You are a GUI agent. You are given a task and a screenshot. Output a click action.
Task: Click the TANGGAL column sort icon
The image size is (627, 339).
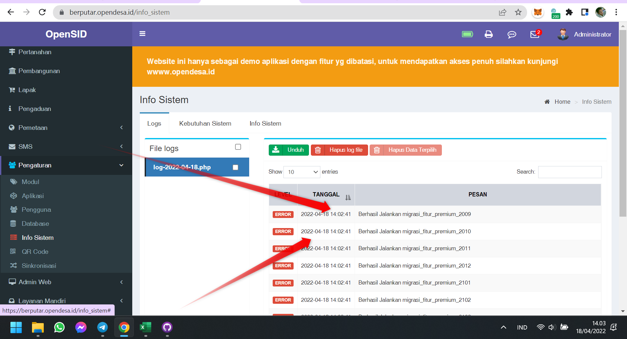pyautogui.click(x=348, y=197)
